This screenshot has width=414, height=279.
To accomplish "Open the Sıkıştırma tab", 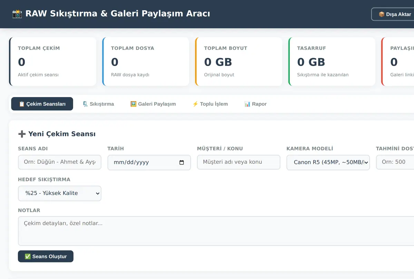I will click(x=98, y=104).
